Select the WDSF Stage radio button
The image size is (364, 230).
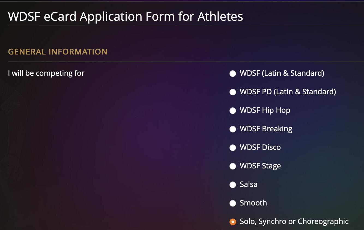pos(233,166)
